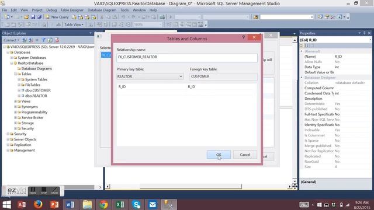Viewport: 374px width, 210px height.
Task: Collapse the RealtorDatabase tree node
Action: click(12, 63)
